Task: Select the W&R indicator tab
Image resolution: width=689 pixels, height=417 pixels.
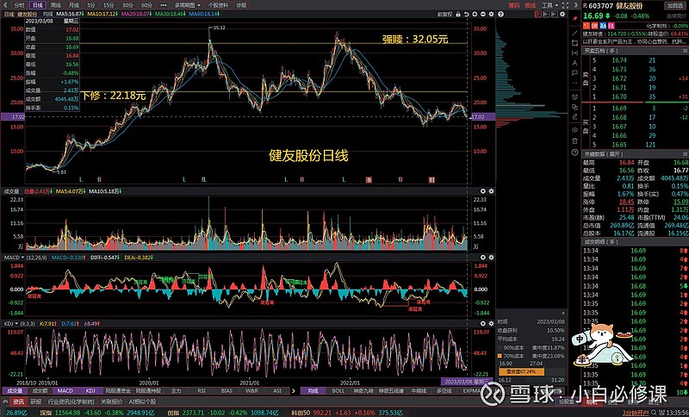Action: point(251,390)
